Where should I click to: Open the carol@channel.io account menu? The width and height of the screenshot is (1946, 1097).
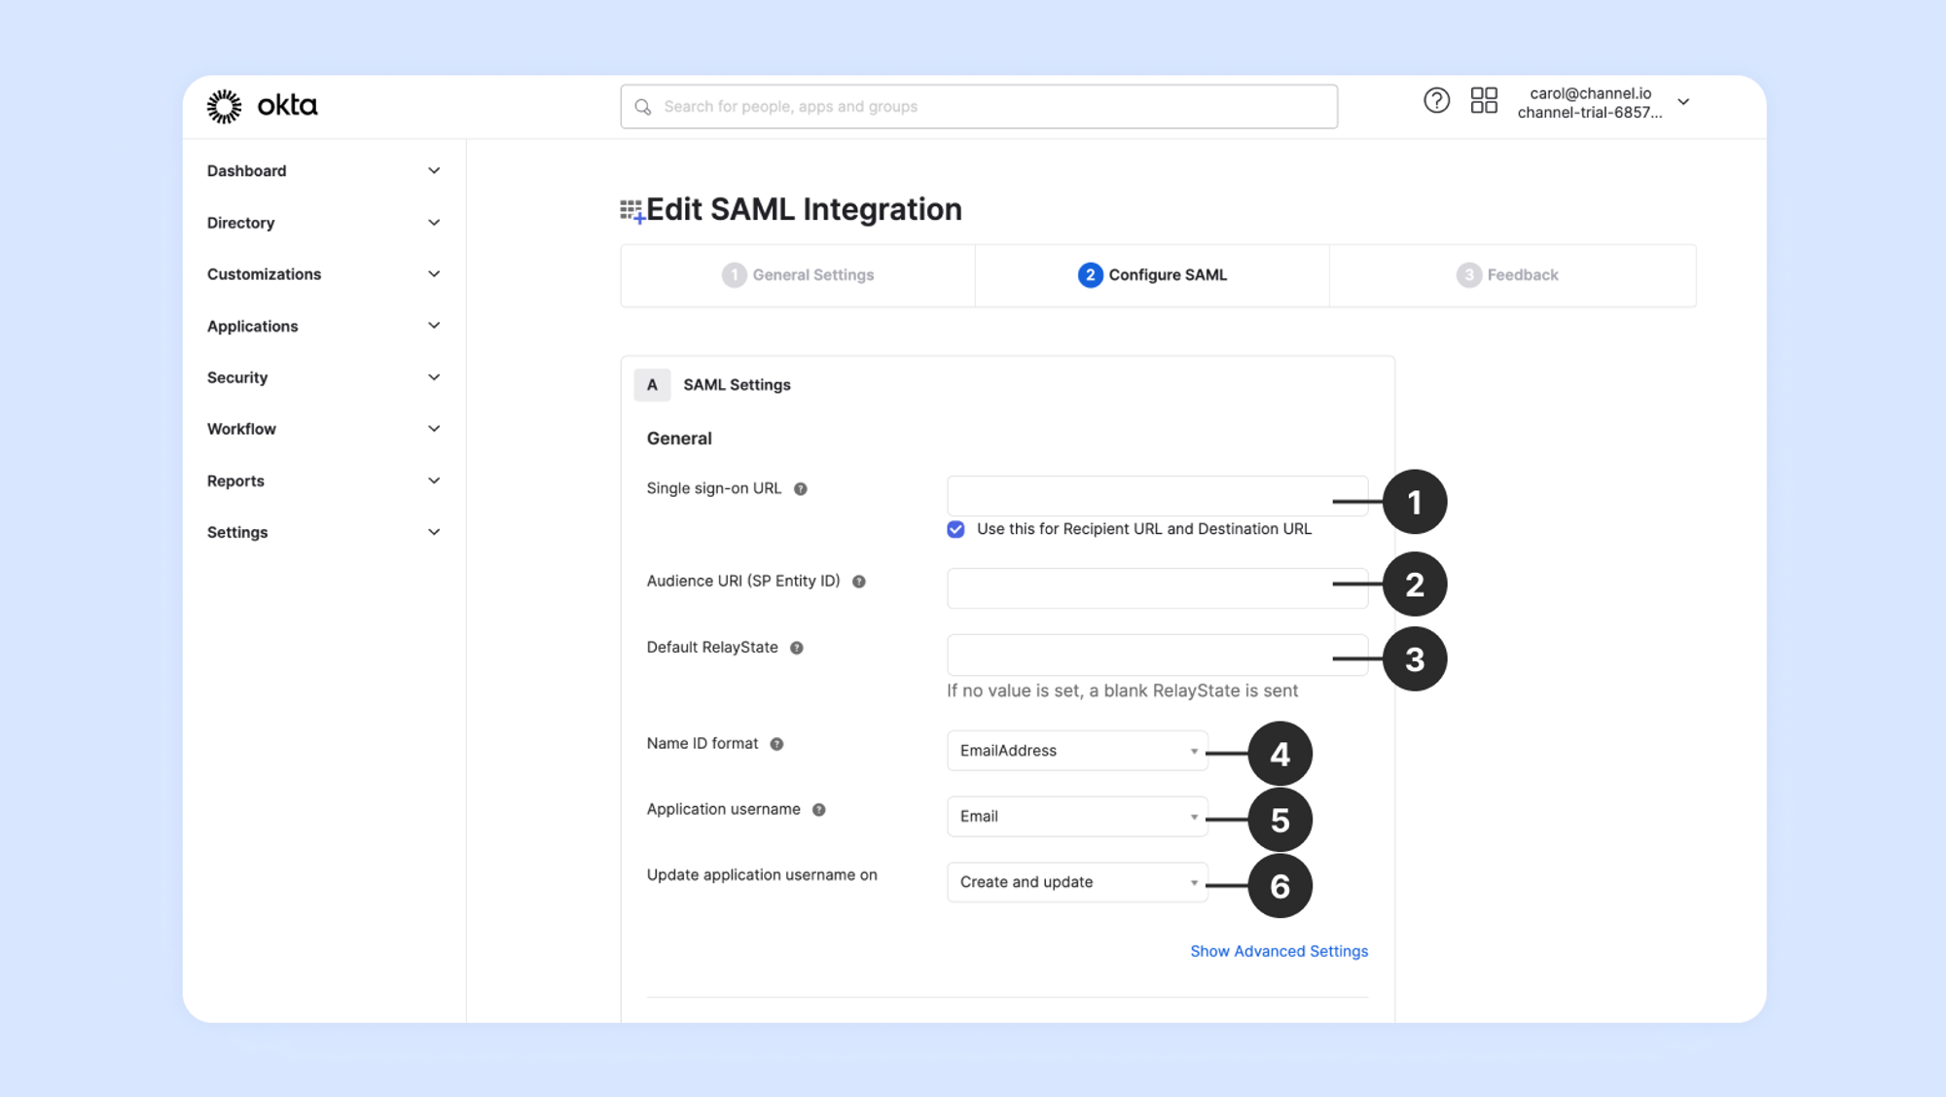(1603, 102)
